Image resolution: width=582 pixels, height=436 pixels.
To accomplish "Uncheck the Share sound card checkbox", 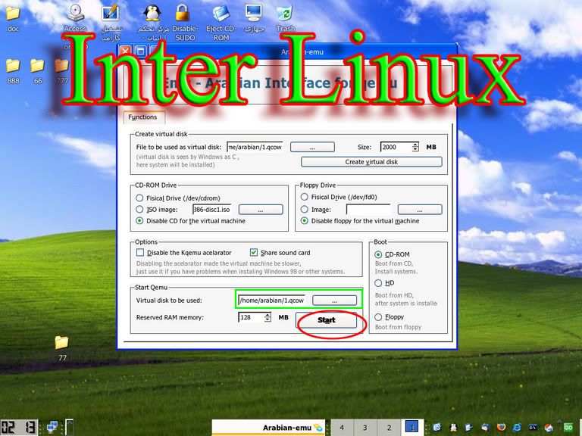I will point(254,253).
